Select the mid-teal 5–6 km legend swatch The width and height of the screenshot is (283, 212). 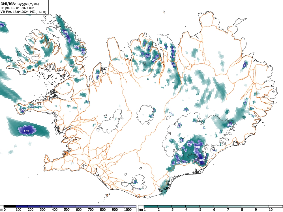click(206, 206)
